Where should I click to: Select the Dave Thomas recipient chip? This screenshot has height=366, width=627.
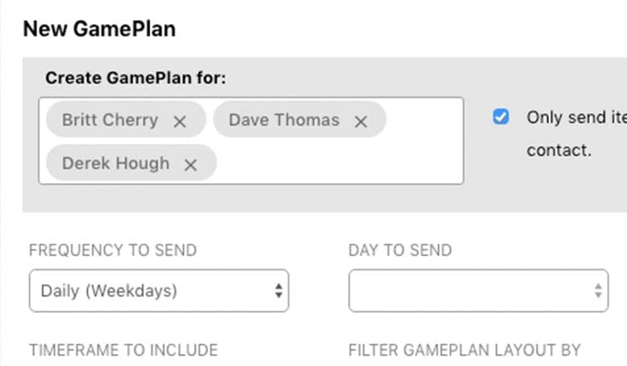[x=284, y=120]
